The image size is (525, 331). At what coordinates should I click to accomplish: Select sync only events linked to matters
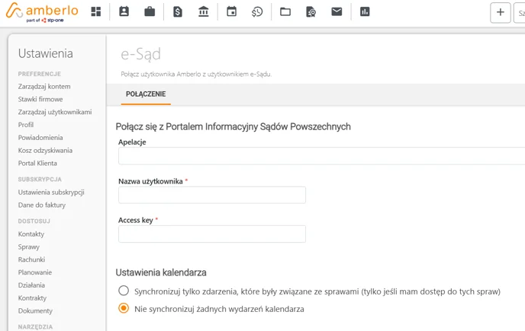coord(124,291)
